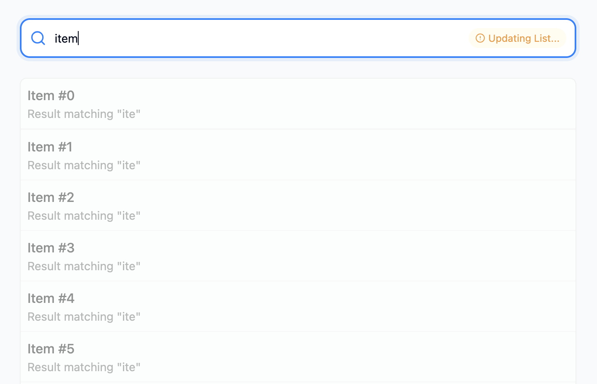Click the quoted "ite" under Item #3
Viewport: 597px width, 384px height.
pos(129,266)
